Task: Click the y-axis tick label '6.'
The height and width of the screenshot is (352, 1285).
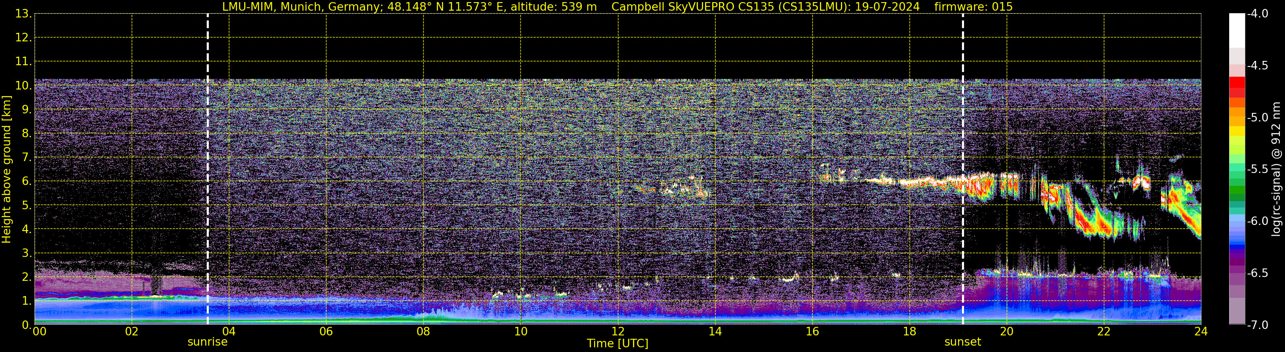Action: tap(26, 182)
